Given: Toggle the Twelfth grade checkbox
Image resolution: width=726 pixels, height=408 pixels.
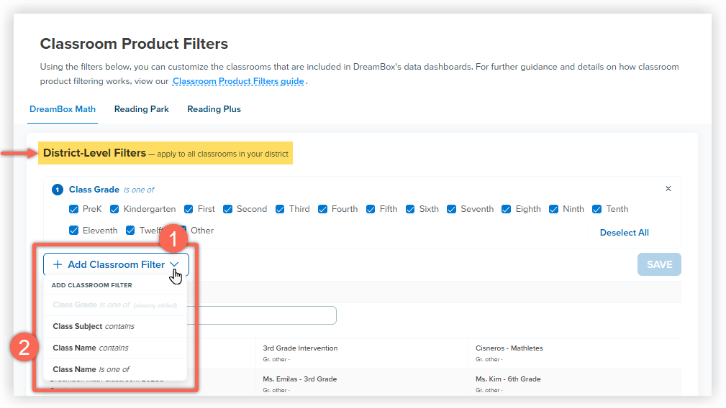Looking at the screenshot, I should [x=130, y=230].
